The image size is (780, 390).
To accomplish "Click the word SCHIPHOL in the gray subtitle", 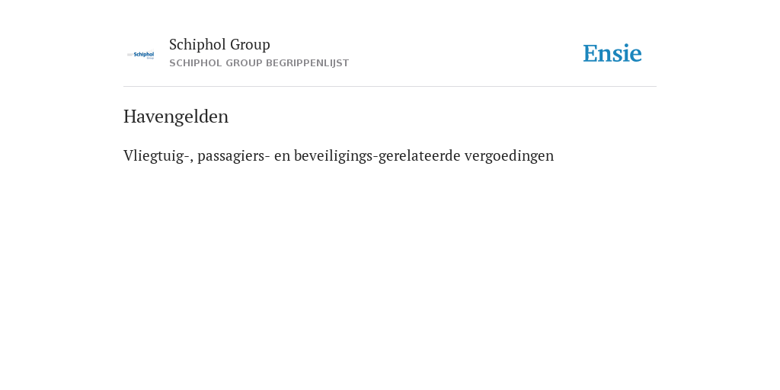I will [x=196, y=63].
